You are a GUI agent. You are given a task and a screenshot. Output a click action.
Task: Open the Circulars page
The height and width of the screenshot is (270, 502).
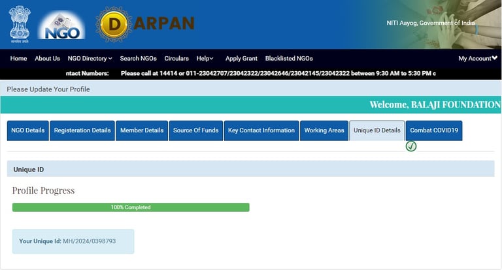pos(176,59)
